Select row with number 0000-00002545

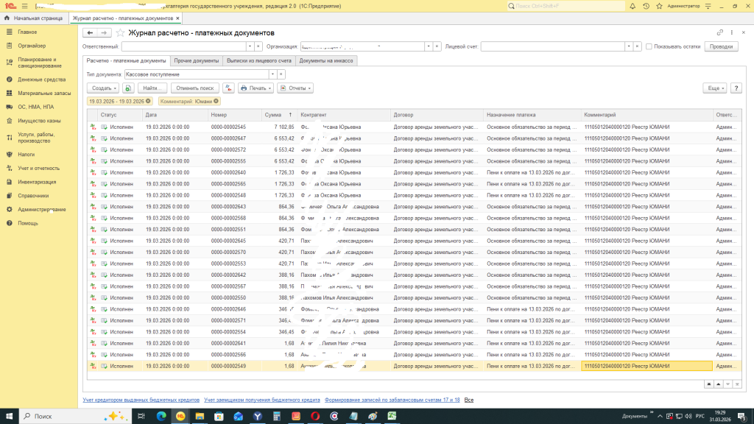414,127
